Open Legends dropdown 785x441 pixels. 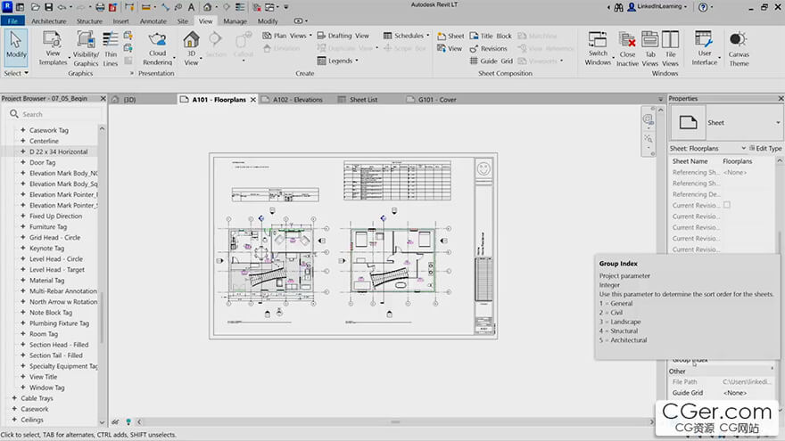point(337,61)
